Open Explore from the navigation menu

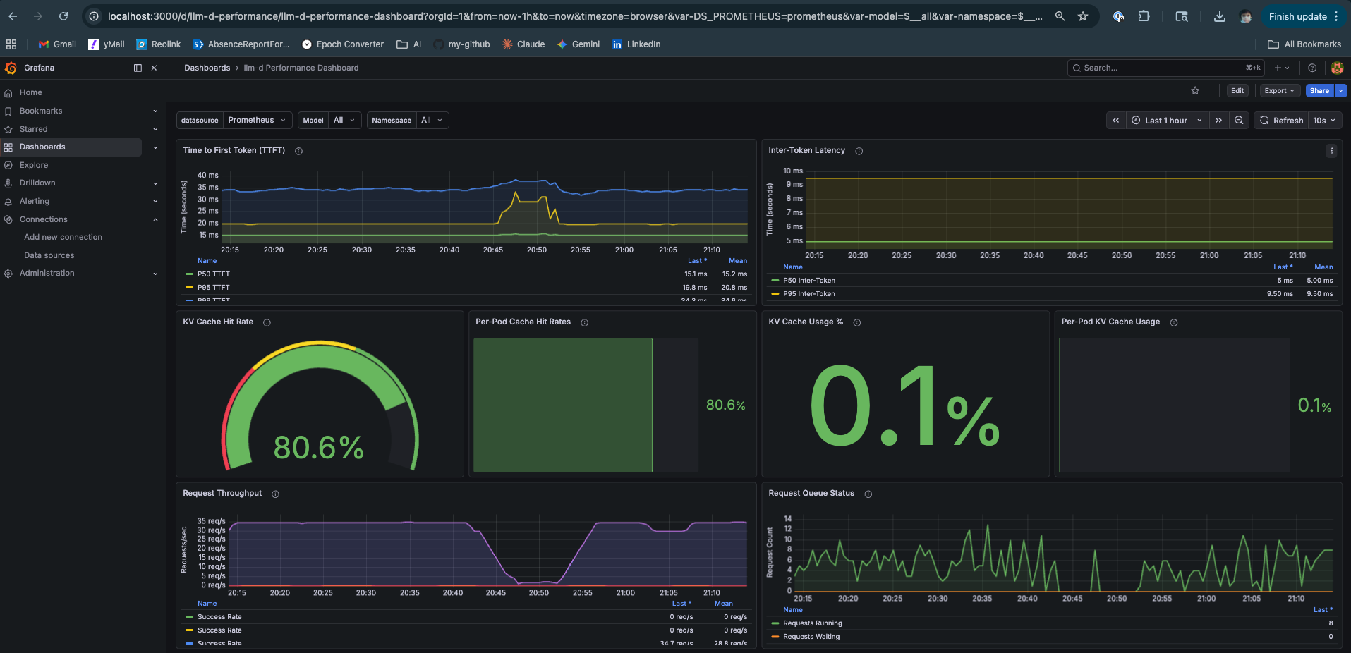(32, 164)
